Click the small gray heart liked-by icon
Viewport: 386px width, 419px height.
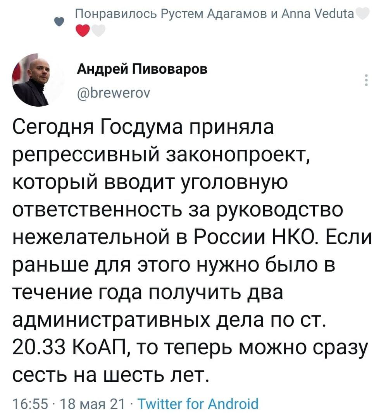(x=58, y=22)
